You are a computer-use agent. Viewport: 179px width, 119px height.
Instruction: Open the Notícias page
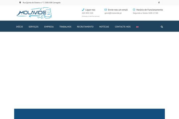click(x=104, y=27)
